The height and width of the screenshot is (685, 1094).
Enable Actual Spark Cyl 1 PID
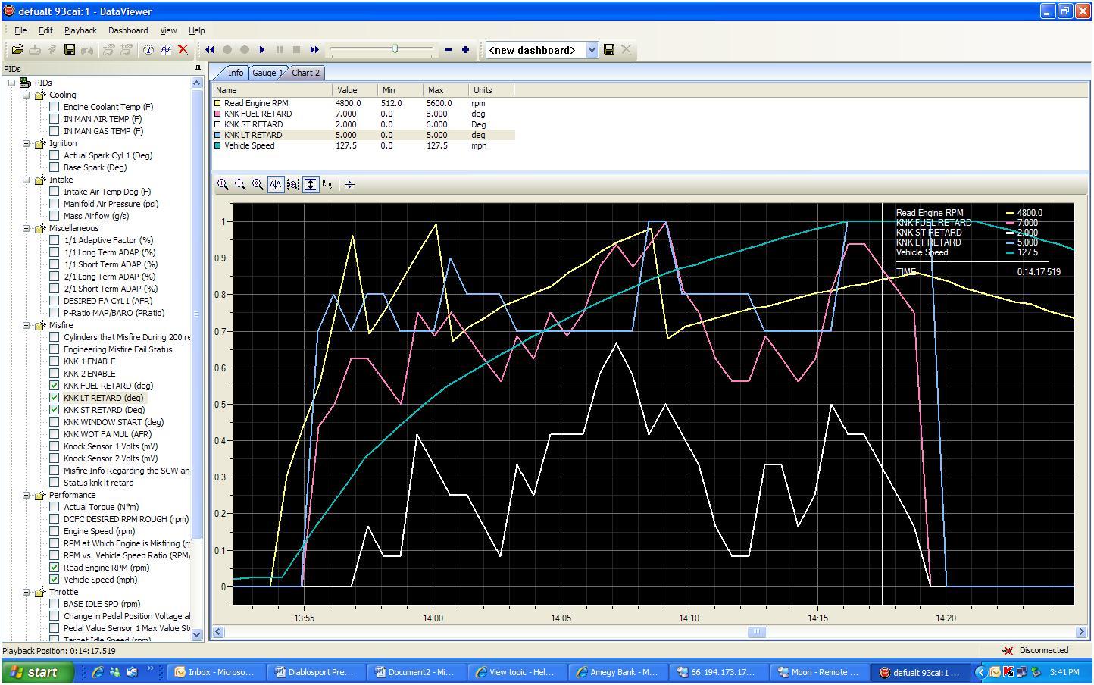click(55, 155)
